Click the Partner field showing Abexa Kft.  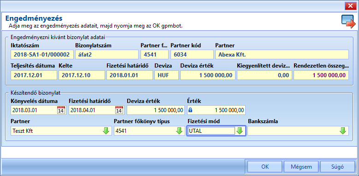coord(282,55)
